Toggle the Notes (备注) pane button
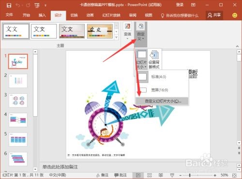242x179 pixels. [102, 175]
